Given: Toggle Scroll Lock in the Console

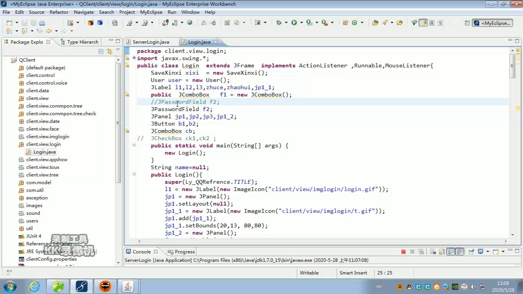Looking at the screenshot, I should [442, 252].
